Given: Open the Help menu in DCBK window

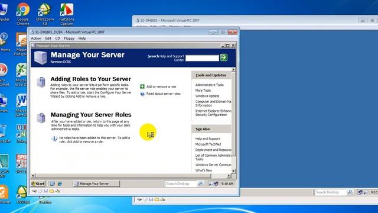Looking at the screenshot, I should 82,38.
